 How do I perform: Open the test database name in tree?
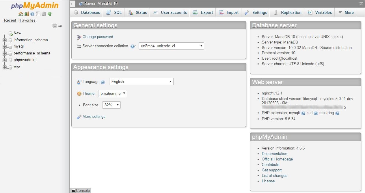coord(17,67)
